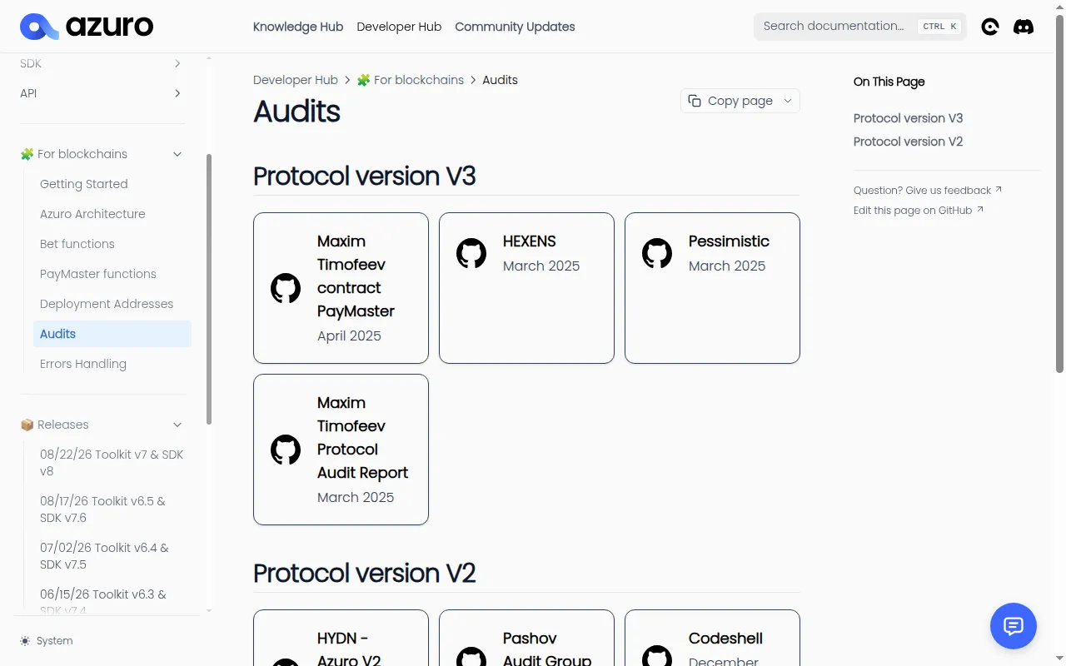The height and width of the screenshot is (666, 1066).
Task: Click Edit this page on GitHub
Action: pos(919,210)
